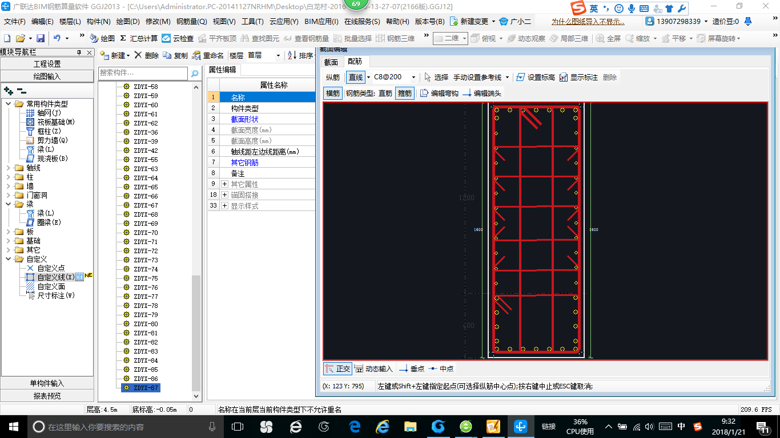Click 动态观察 dynamic orbit
This screenshot has height=438, width=780.
tap(526, 38)
